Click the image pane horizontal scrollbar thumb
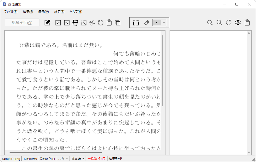 pos(56,152)
